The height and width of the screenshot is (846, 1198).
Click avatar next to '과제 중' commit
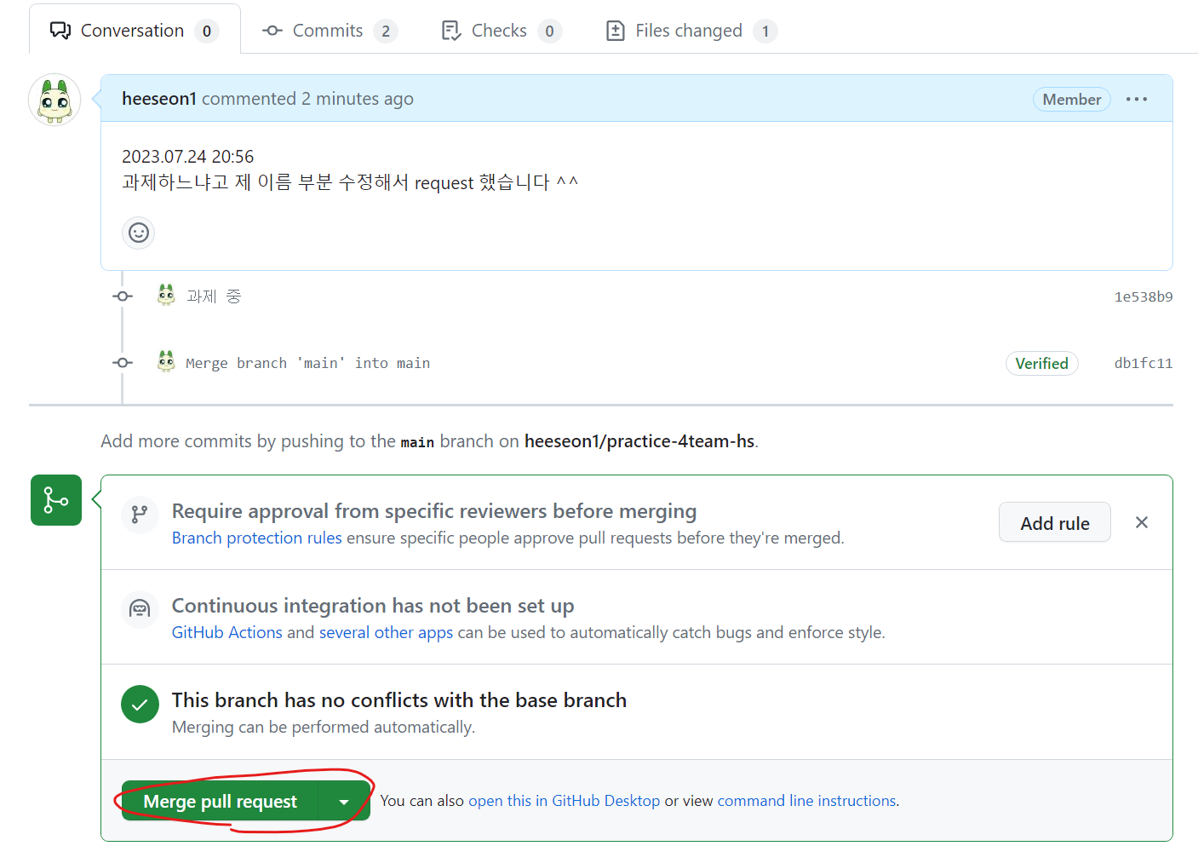166,296
